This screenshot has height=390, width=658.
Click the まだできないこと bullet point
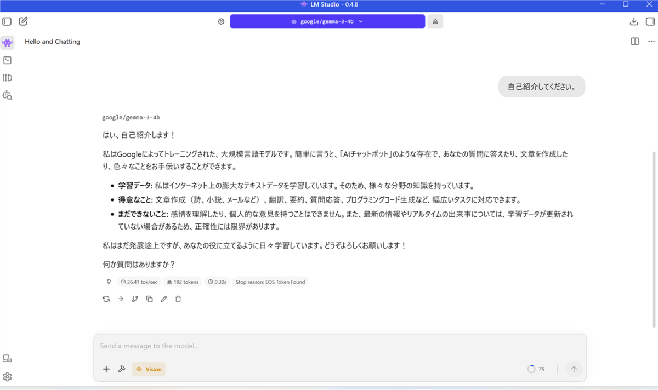pos(346,220)
